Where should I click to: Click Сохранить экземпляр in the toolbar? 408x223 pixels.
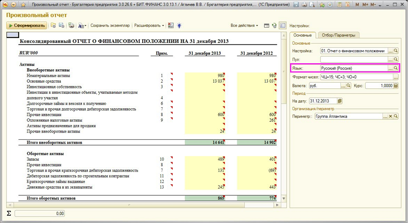tap(110, 25)
